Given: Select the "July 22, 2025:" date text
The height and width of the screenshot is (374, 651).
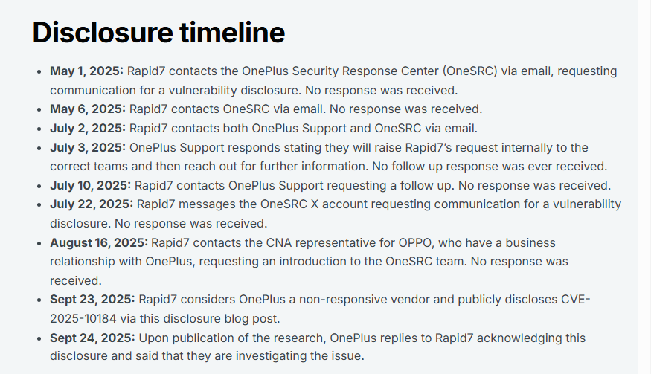Looking at the screenshot, I should click(x=92, y=204).
